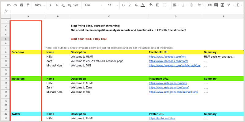Select cell 'Welcome to MK!'

[x=109, y=66]
